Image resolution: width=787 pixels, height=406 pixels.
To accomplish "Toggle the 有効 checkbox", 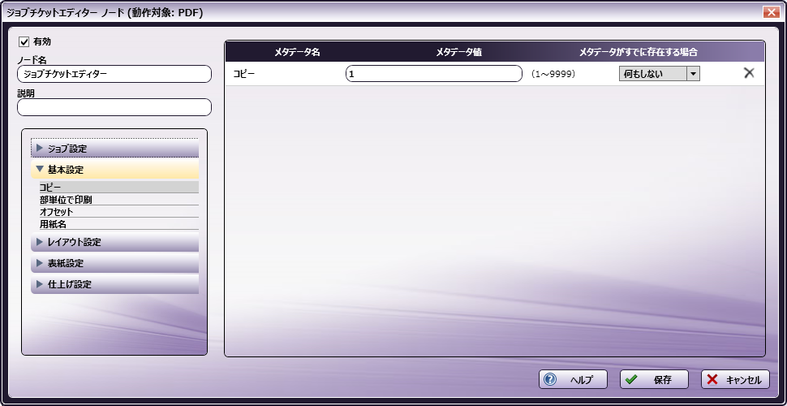I will (x=24, y=41).
